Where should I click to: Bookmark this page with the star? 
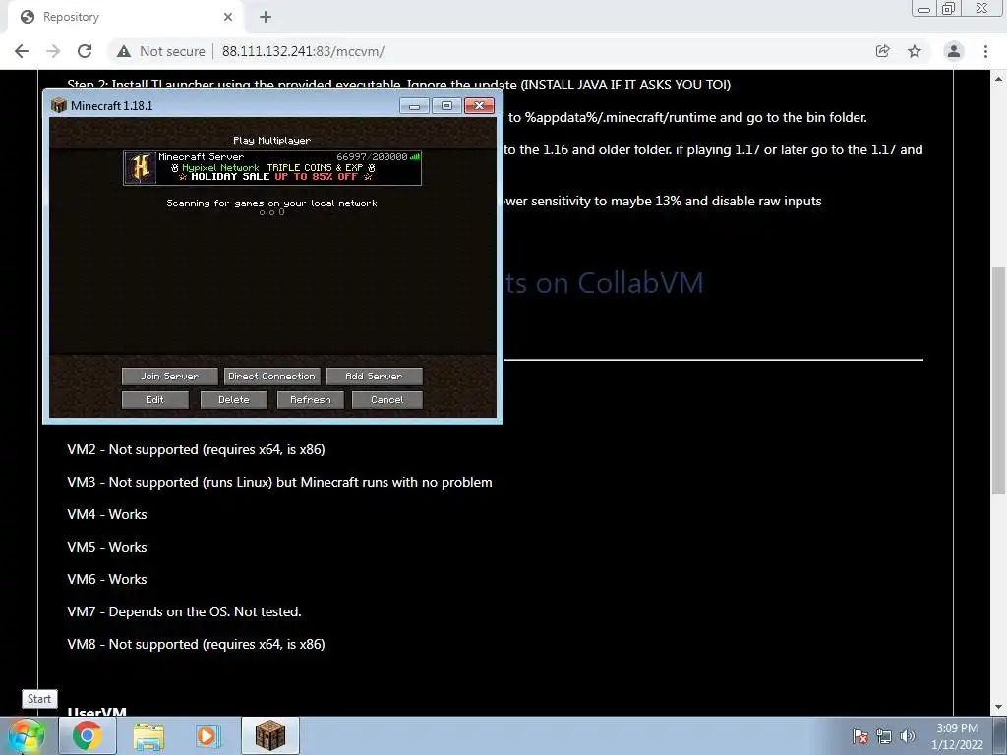coord(915,51)
